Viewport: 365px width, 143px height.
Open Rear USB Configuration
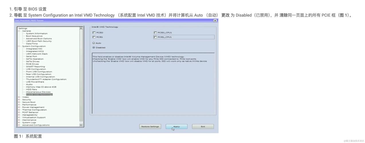pos(39,74)
